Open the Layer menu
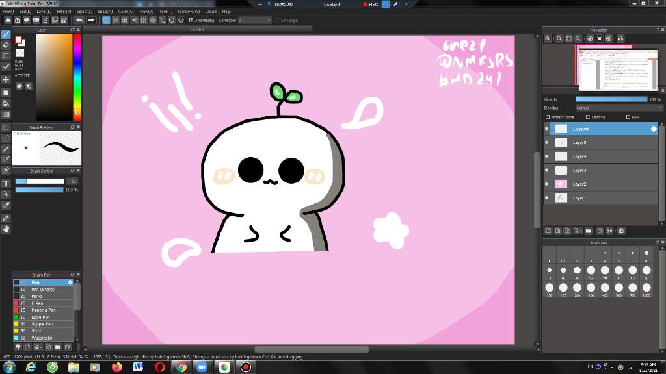Image resolution: width=666 pixels, height=374 pixels. [44, 11]
